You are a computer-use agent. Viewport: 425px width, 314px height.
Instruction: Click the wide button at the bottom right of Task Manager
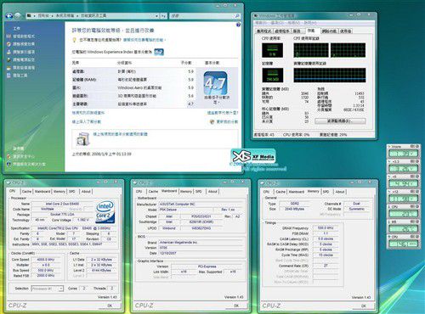coord(340,121)
